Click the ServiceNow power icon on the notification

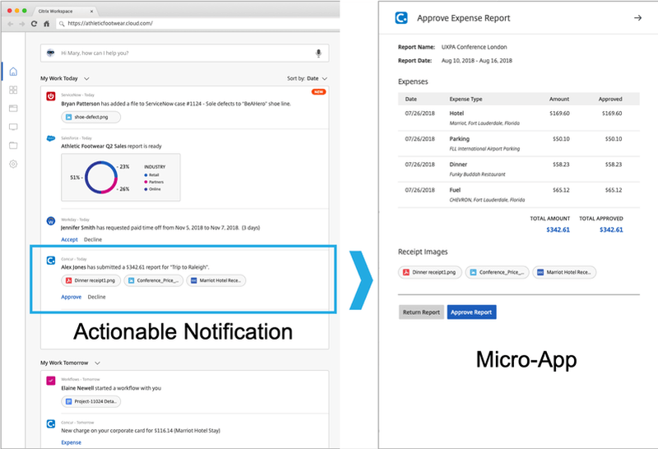(51, 96)
